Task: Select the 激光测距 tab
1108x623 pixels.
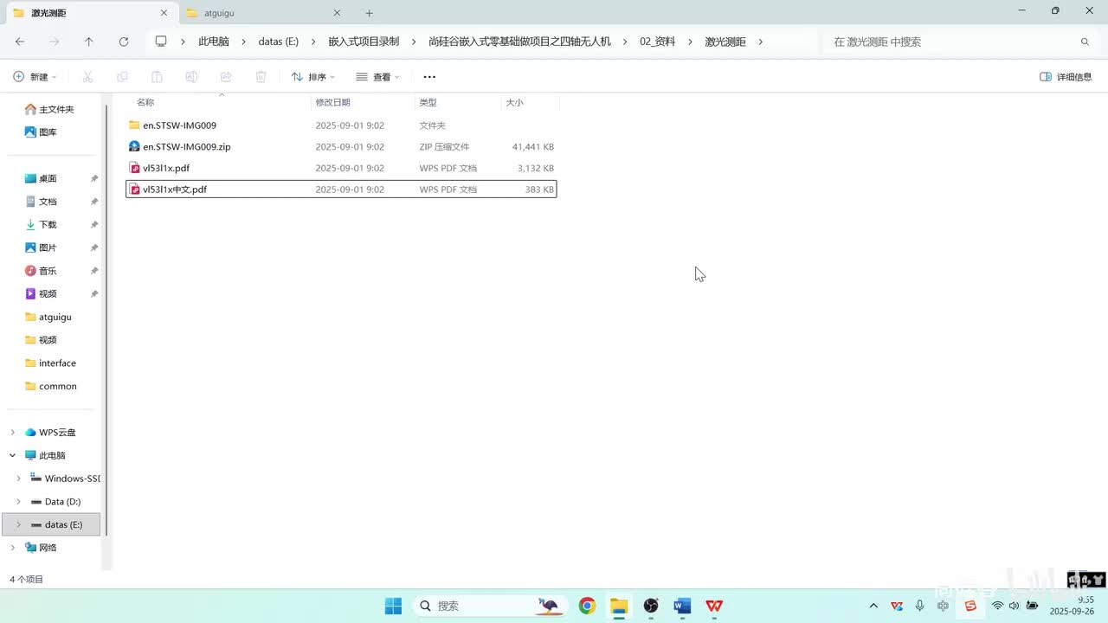Action: pos(90,13)
